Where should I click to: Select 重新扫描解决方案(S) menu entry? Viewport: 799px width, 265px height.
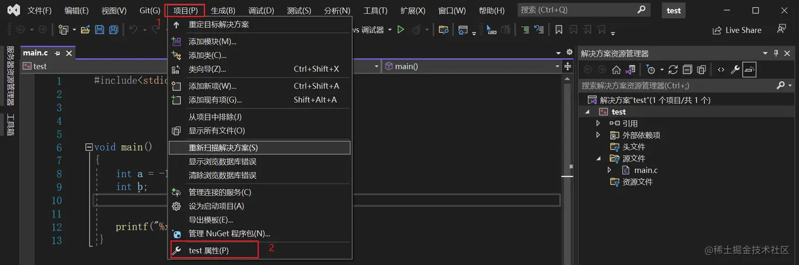(260, 148)
